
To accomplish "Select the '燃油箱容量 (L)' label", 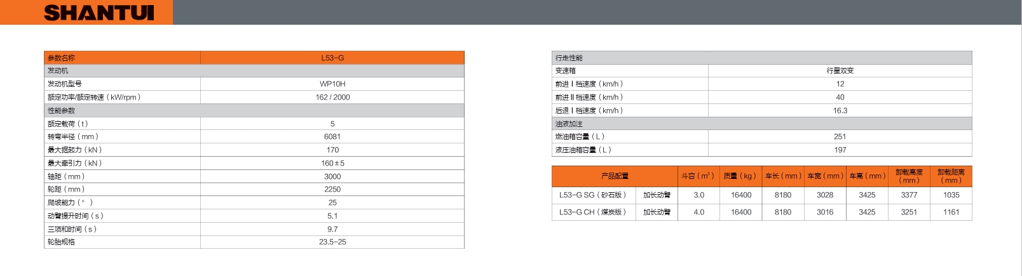I will pos(580,136).
